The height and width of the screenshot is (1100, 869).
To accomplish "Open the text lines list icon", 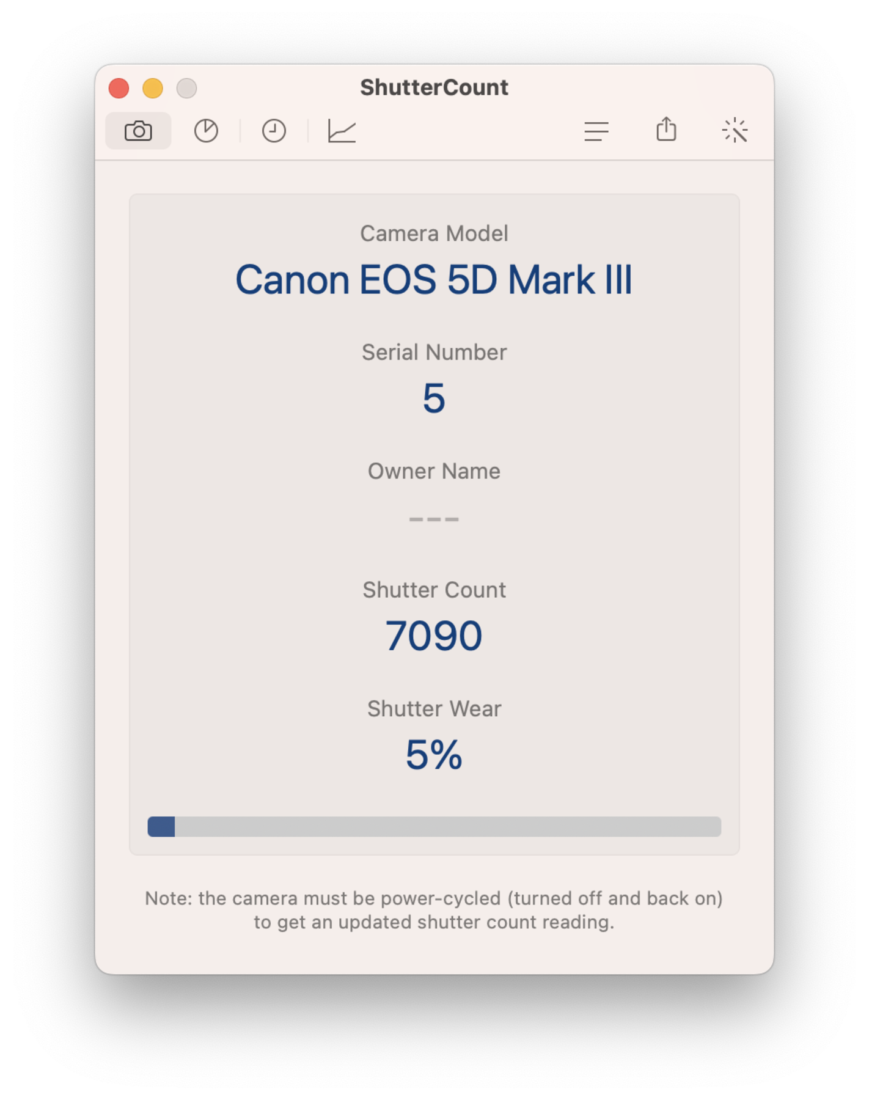I will pyautogui.click(x=596, y=131).
